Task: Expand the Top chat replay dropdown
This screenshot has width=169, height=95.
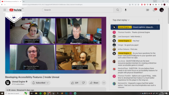Action: tap(121, 20)
